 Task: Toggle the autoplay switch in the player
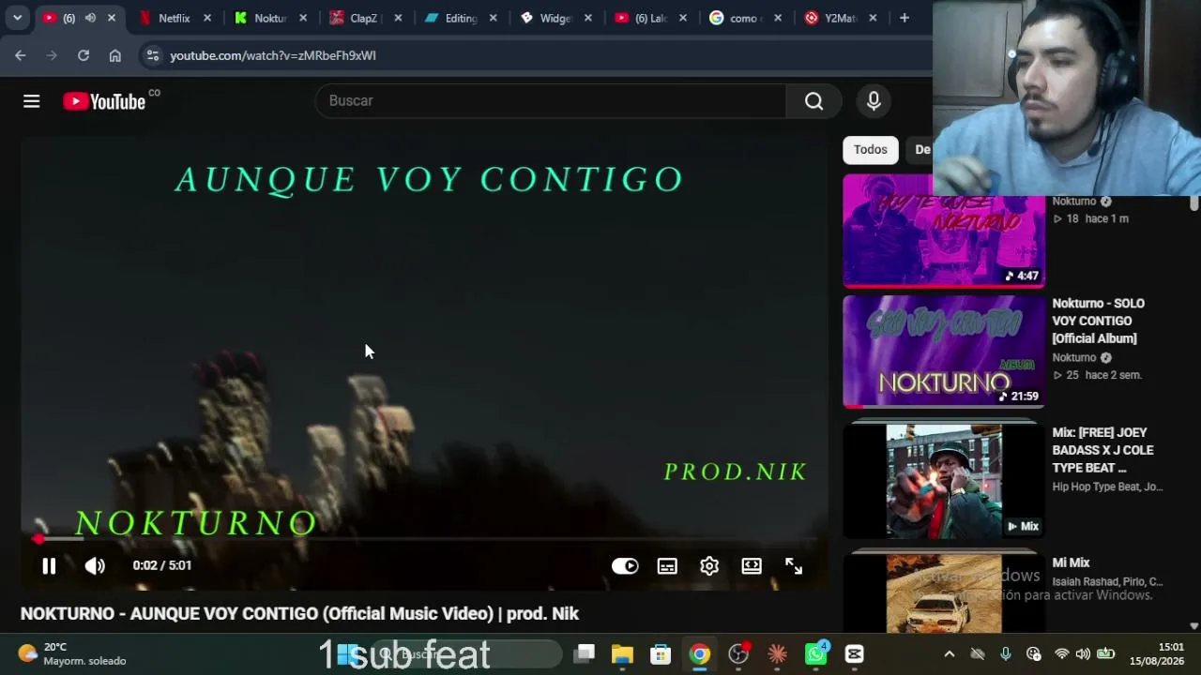point(625,565)
